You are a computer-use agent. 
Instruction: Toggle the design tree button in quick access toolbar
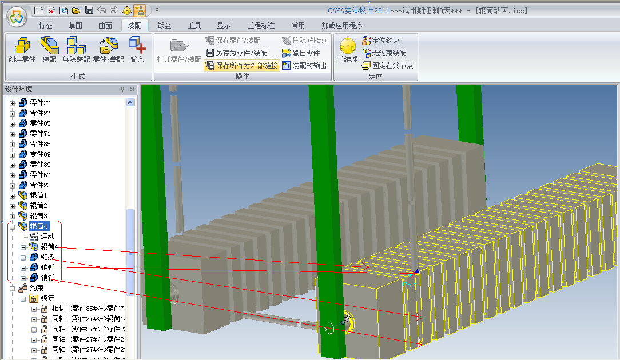[x=140, y=10]
